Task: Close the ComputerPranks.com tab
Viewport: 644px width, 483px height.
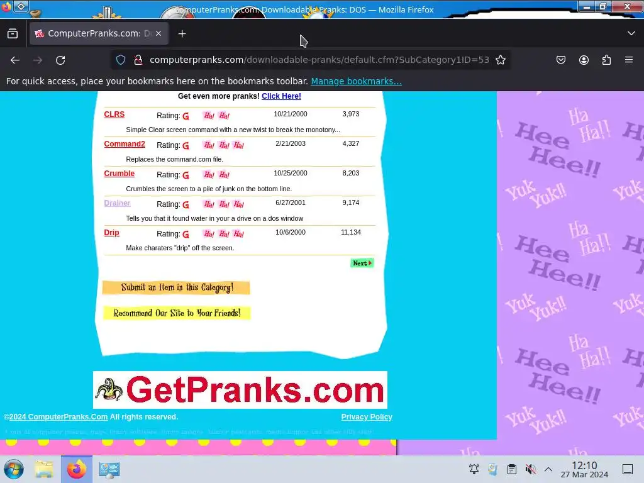Action: pyautogui.click(x=158, y=34)
